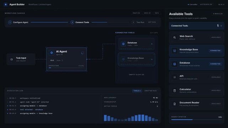The width and height of the screenshot is (228, 128).
Task: Click the WORKFLOW CANVAS heading
Action: click(x=15, y=13)
